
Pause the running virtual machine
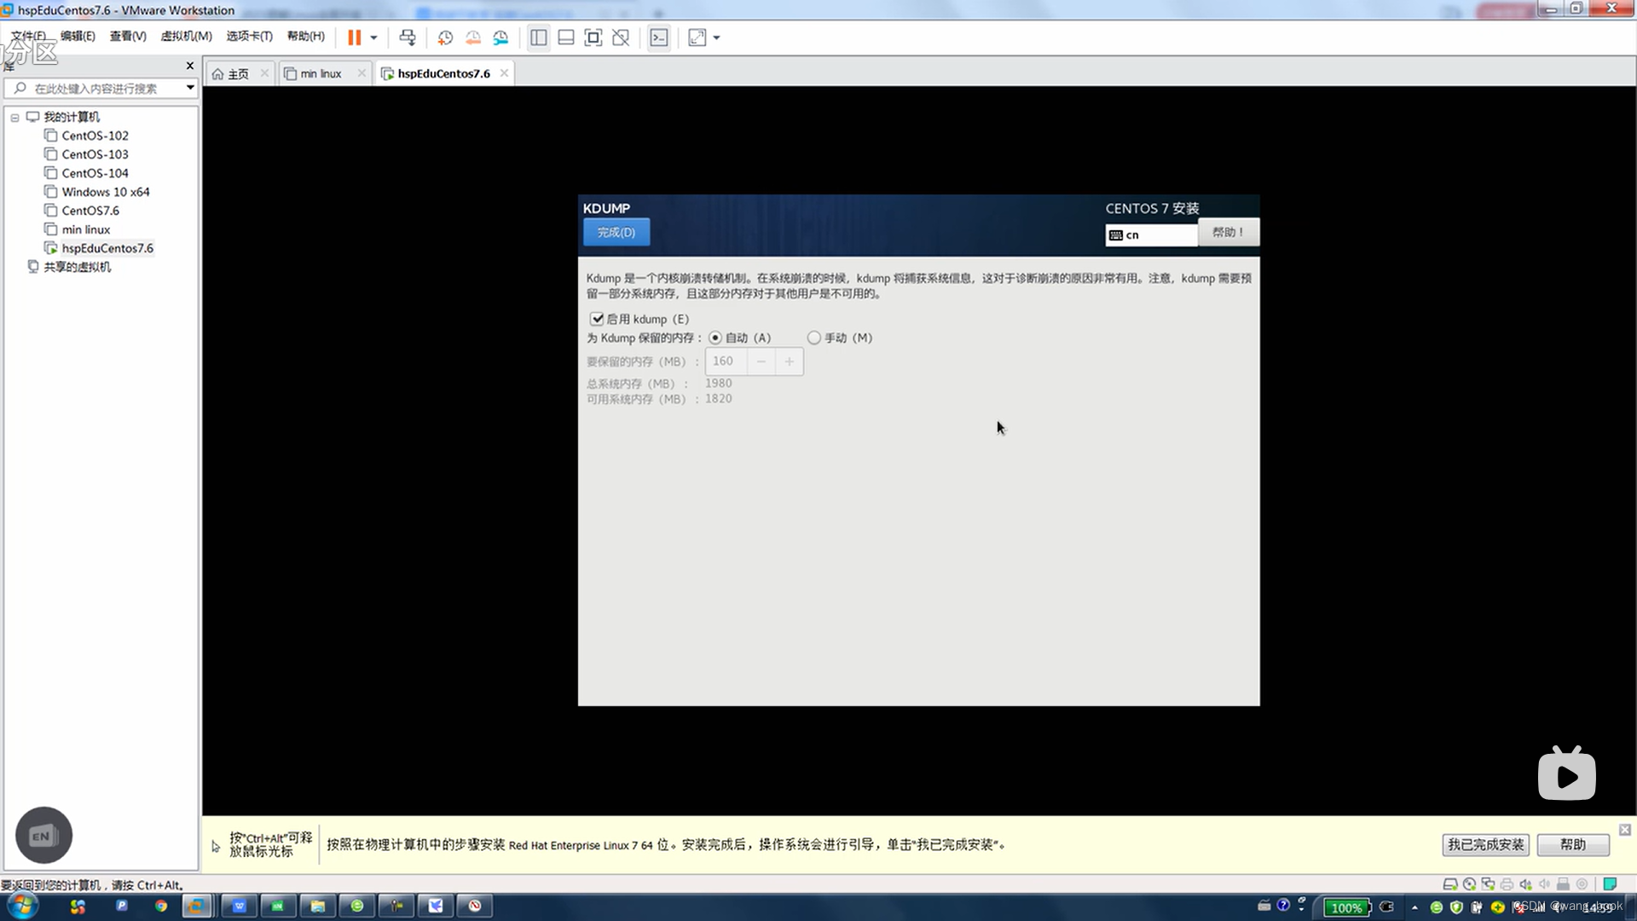[x=354, y=38]
